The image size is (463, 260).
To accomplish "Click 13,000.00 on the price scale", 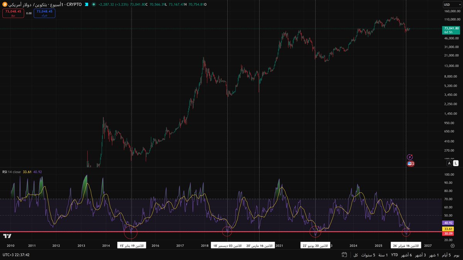I will 452,66.
